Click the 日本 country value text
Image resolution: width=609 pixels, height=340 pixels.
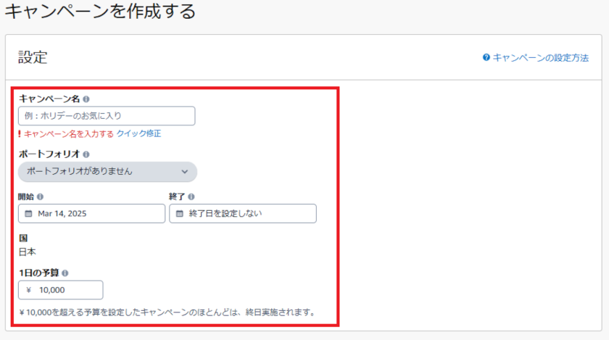(x=27, y=252)
